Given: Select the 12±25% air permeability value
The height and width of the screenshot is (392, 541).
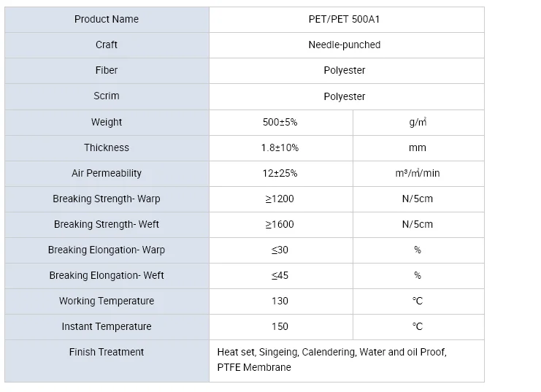Looking at the screenshot, I should coord(280,173).
